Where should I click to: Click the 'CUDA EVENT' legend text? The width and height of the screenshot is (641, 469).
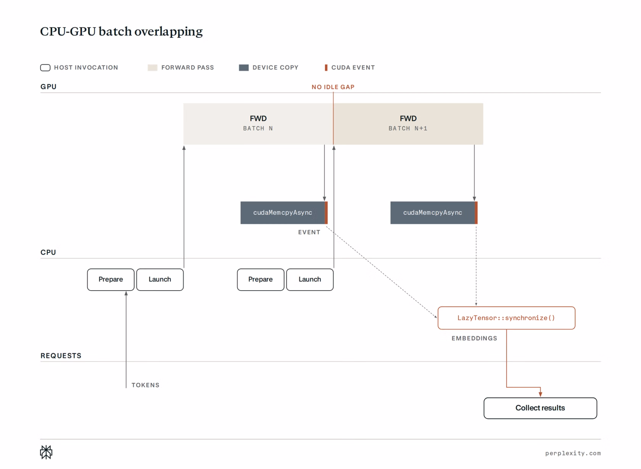point(353,67)
